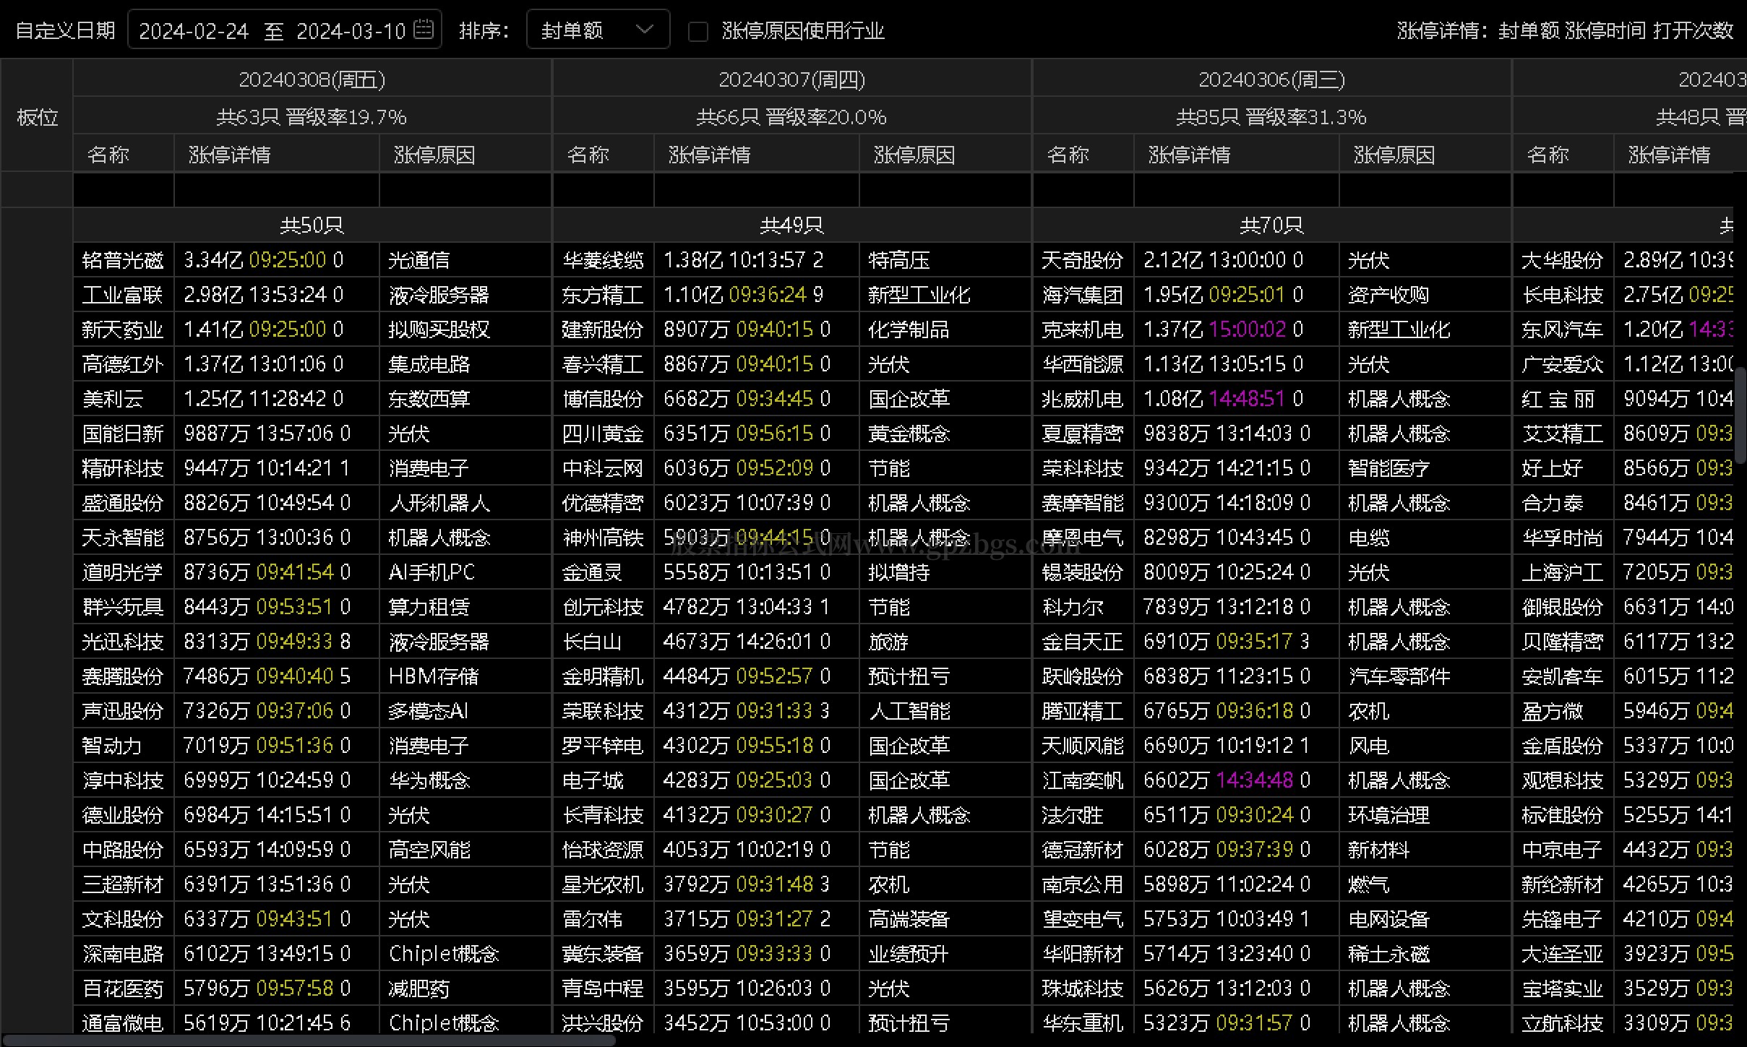This screenshot has width=1747, height=1047.
Task: Select stock 克来机电
Action: point(1083,329)
